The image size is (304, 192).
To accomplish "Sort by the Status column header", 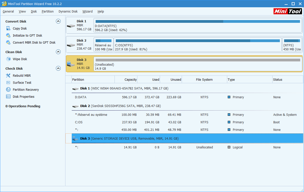I will pyautogui.click(x=288, y=79).
